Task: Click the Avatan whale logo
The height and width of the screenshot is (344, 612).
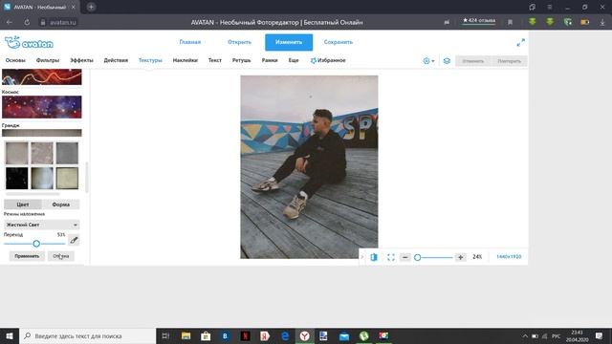Action: [29, 42]
